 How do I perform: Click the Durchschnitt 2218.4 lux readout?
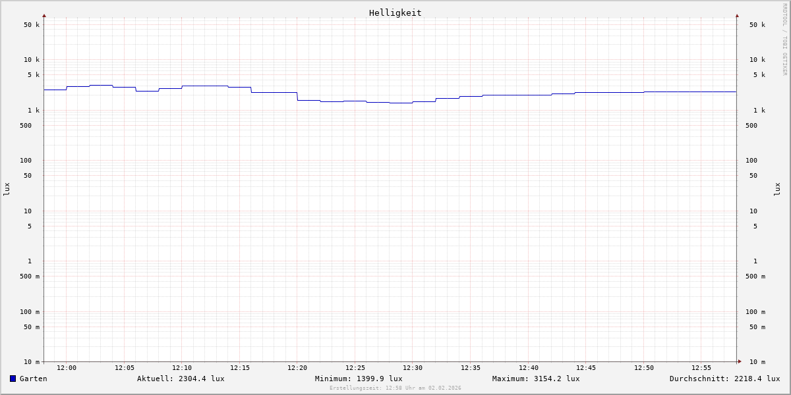tap(724, 379)
